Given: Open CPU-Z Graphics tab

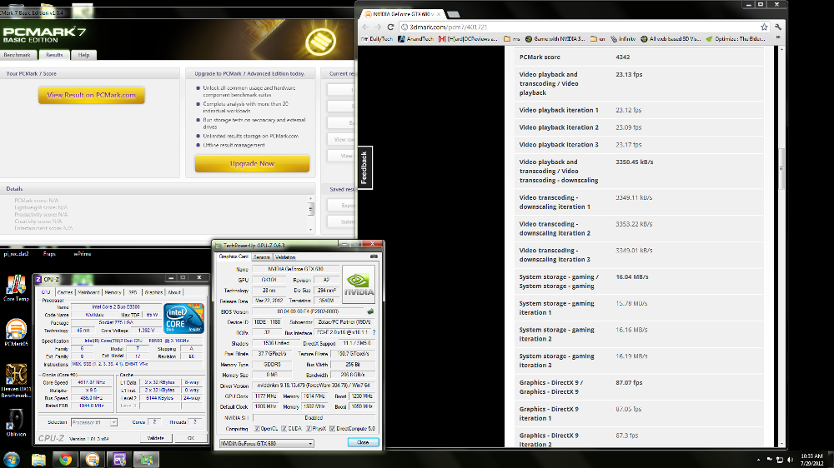Looking at the screenshot, I should pos(153,292).
